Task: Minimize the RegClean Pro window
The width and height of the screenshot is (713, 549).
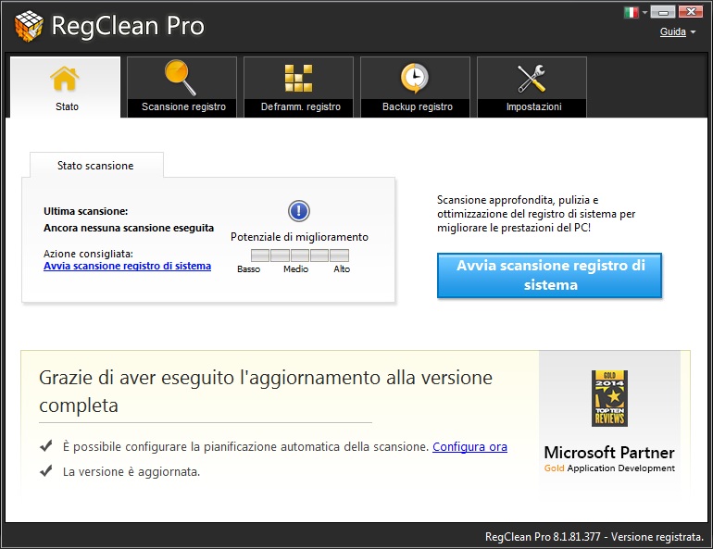Action: coord(662,12)
